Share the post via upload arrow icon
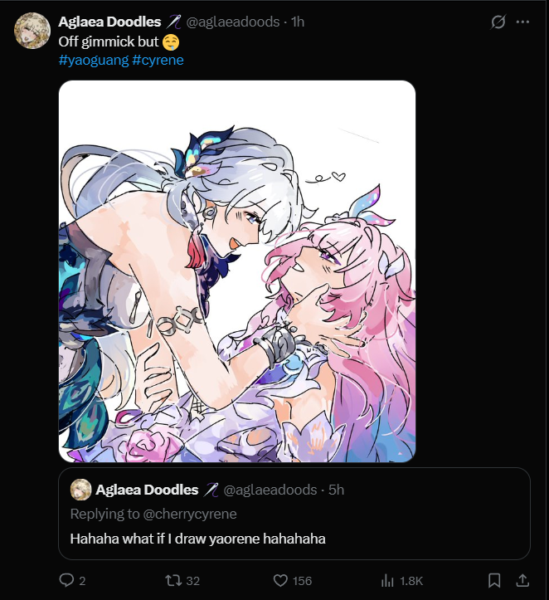 [x=522, y=580]
